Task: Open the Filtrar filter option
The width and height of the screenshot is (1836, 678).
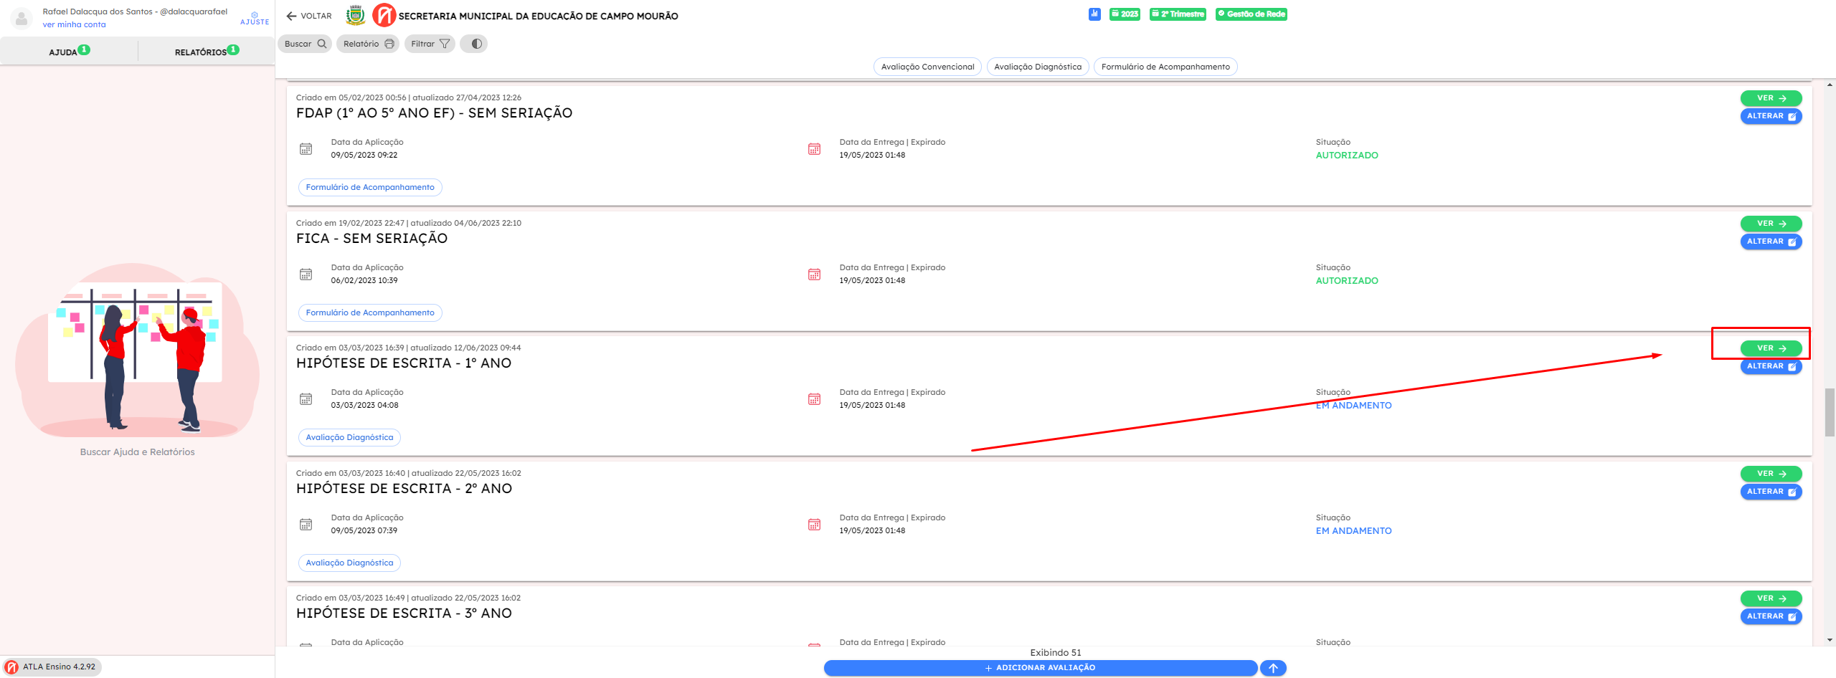Action: click(x=430, y=44)
